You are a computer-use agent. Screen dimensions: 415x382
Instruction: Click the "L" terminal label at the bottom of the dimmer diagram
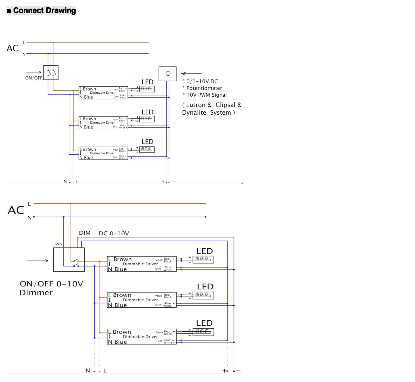click(x=105, y=371)
